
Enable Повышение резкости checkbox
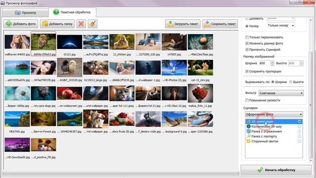(x=247, y=100)
